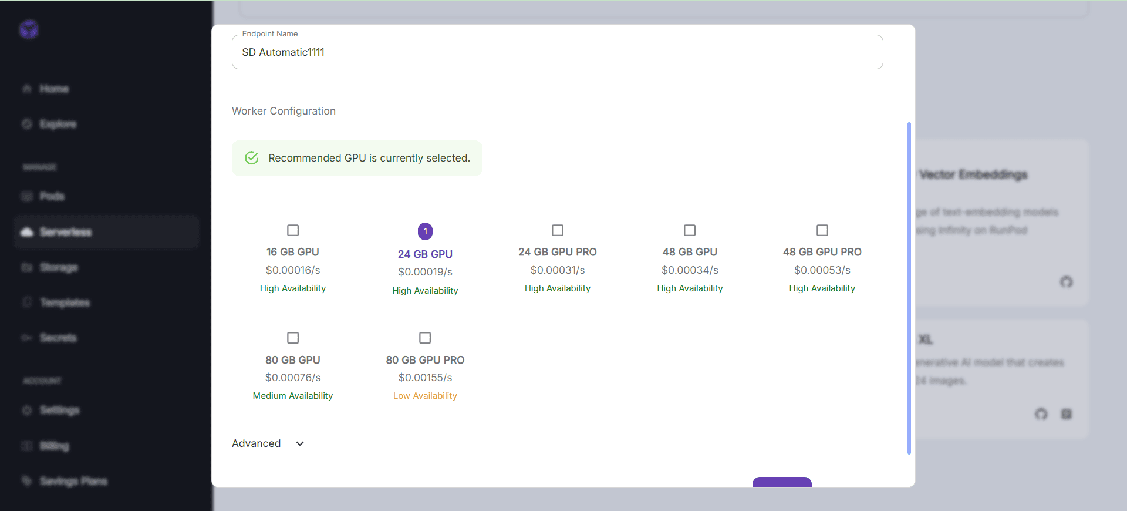
Task: Check the 80 GB GPU PRO checkbox
Action: 425,338
